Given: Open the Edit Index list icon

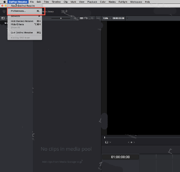Looking at the screenshot, I should click(x=63, y=11).
